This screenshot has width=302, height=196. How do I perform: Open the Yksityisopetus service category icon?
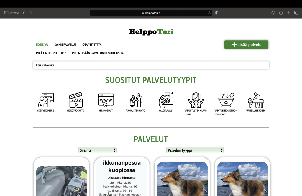[x=46, y=100]
